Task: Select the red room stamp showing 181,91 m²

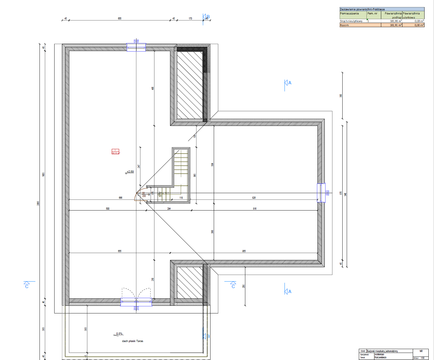Action: point(115,152)
